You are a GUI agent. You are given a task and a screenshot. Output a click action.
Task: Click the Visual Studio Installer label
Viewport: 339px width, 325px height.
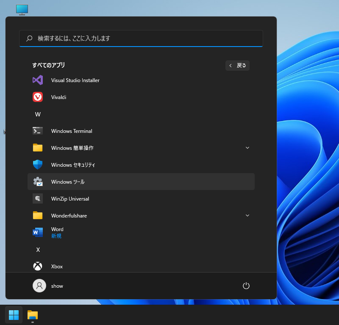(75, 80)
